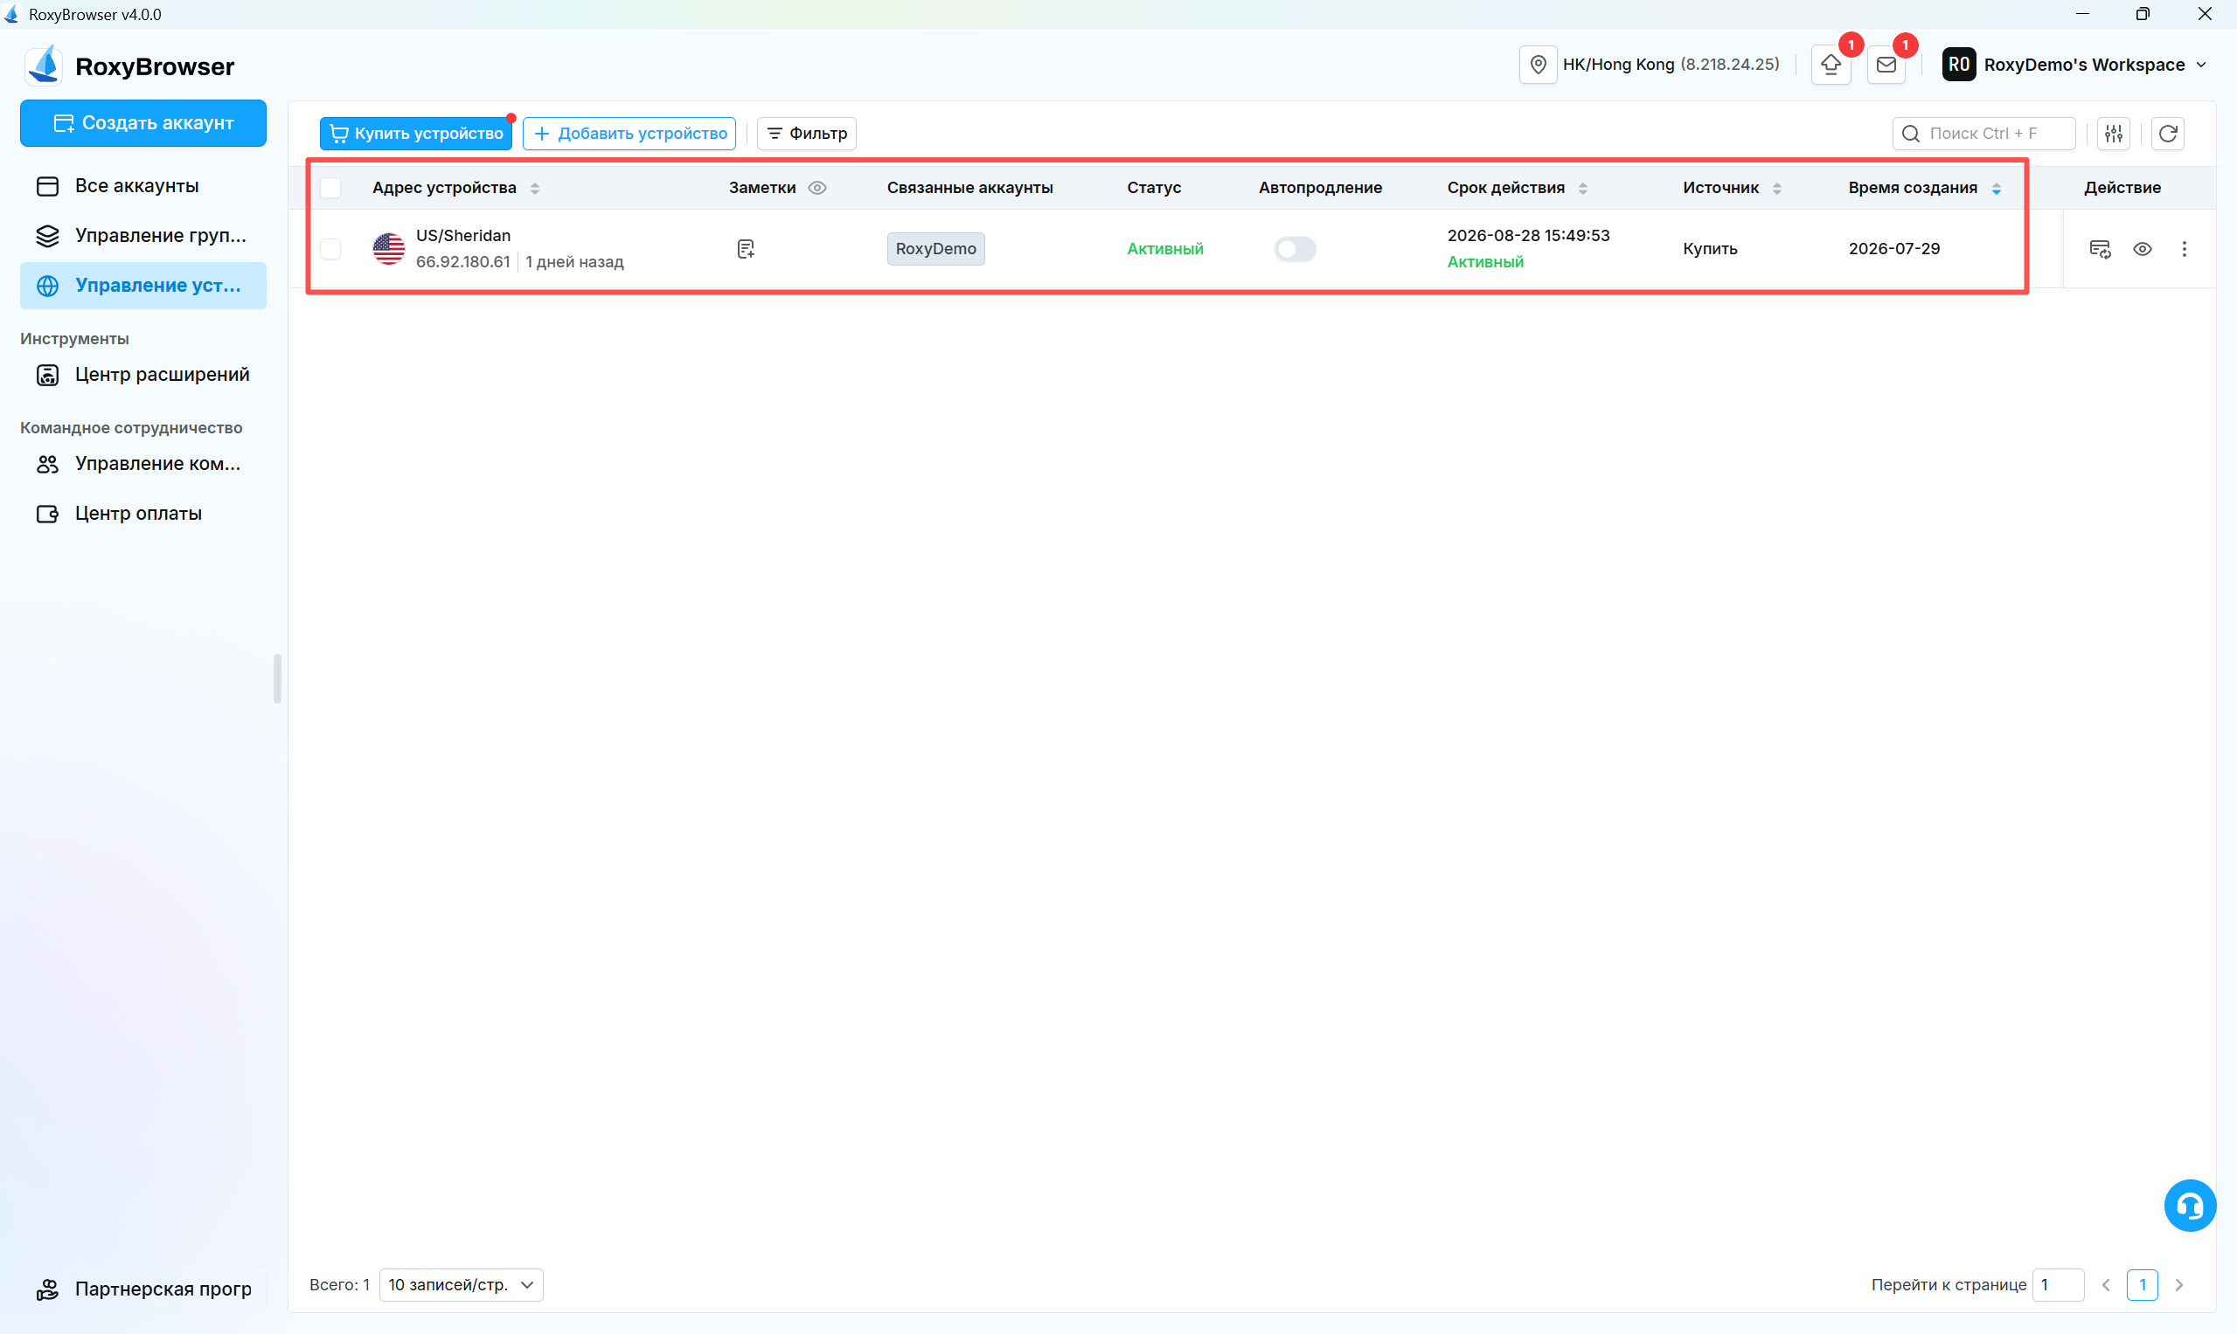Click Активный under the expiry date
The height and width of the screenshot is (1334, 2237).
click(1485, 261)
